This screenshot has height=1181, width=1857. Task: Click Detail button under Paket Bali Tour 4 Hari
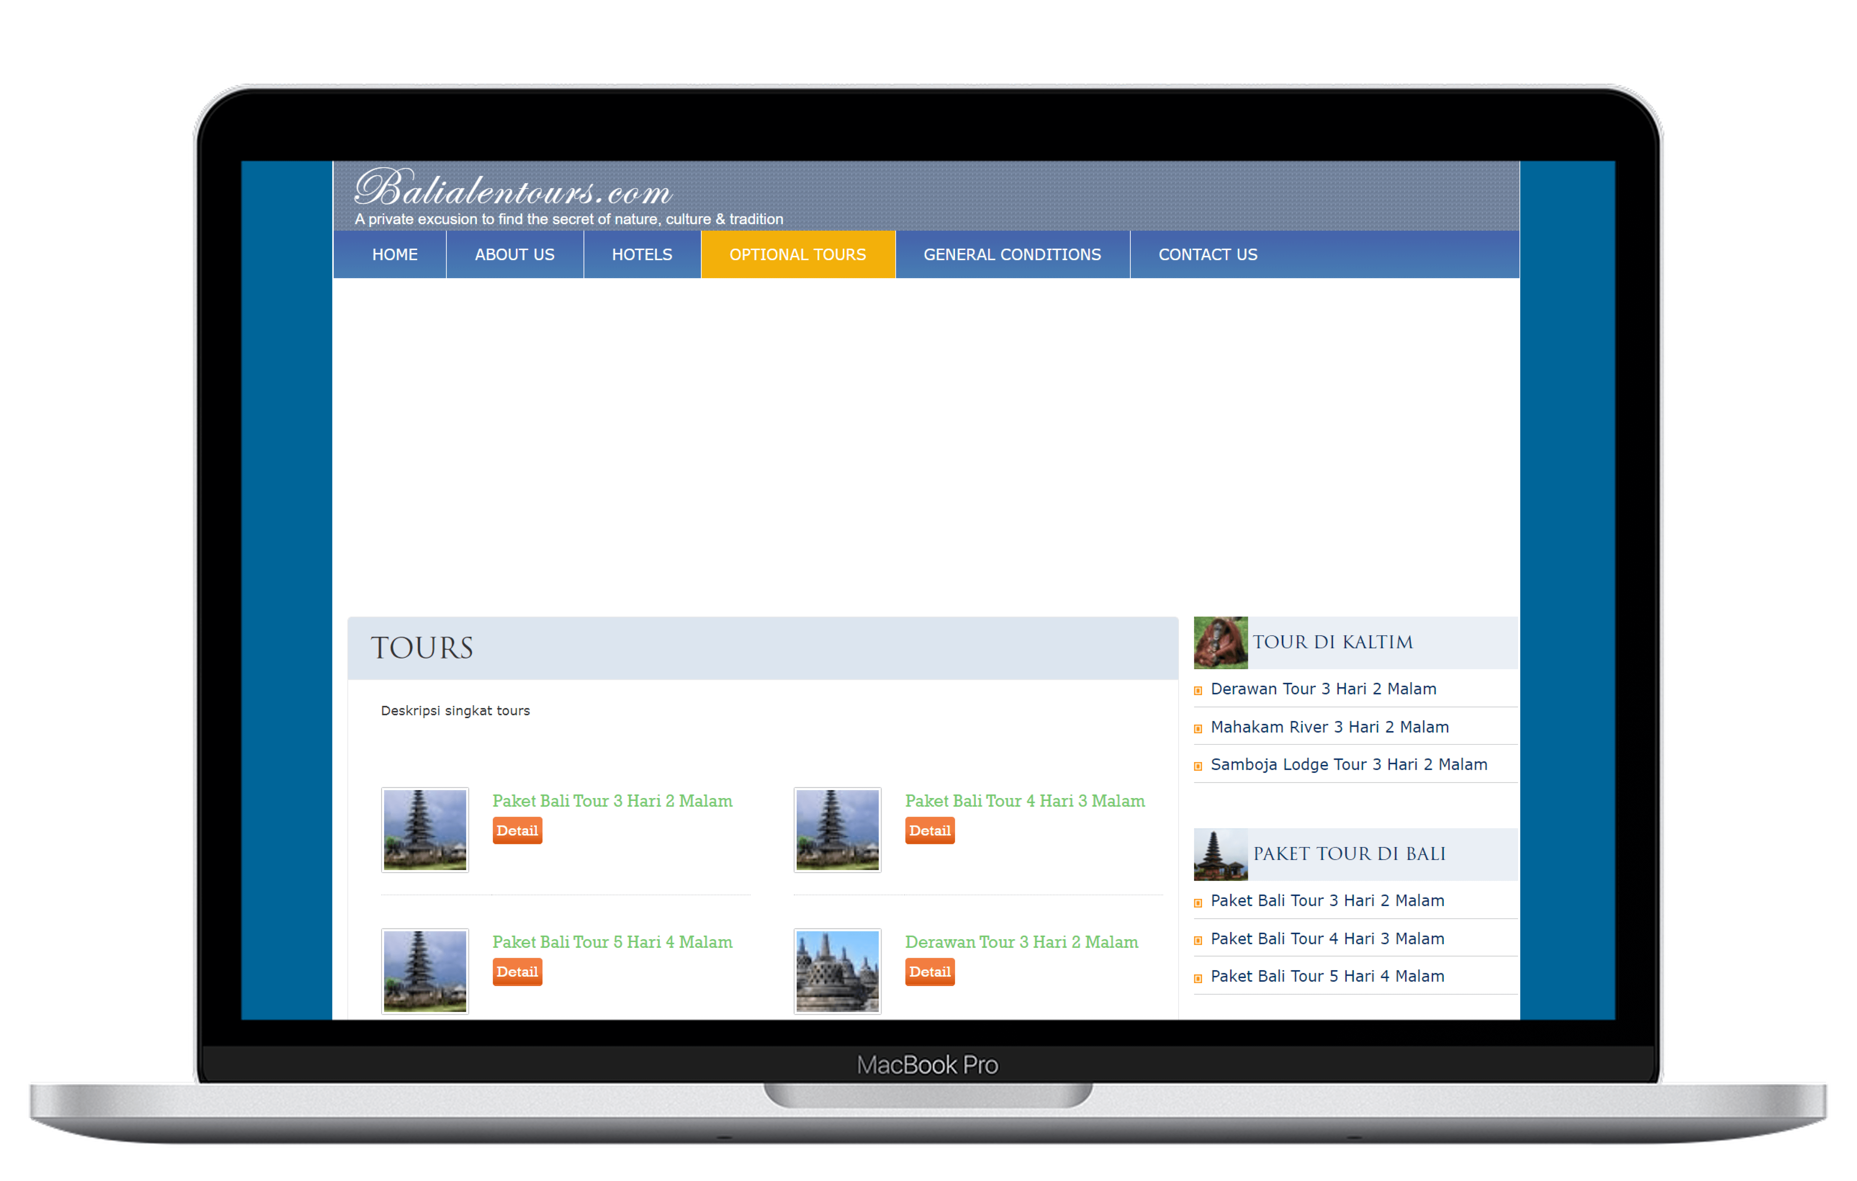pyautogui.click(x=930, y=831)
